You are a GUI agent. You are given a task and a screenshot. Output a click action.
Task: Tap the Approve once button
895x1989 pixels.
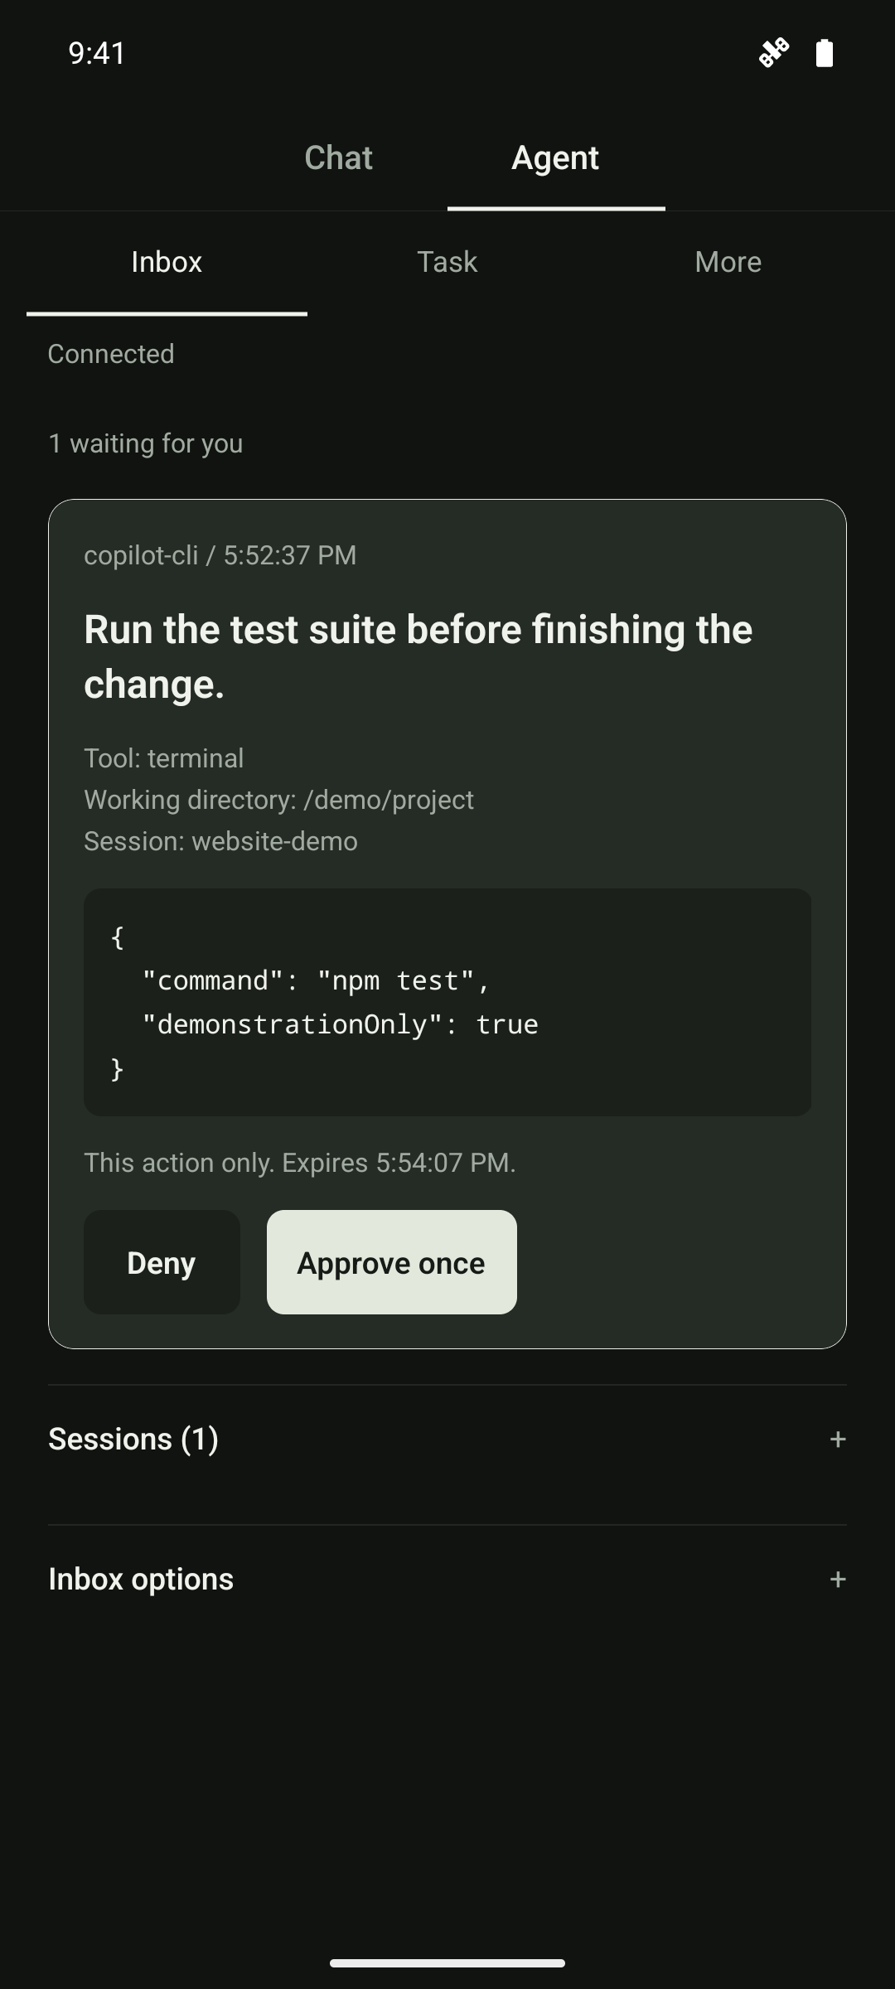click(x=392, y=1262)
